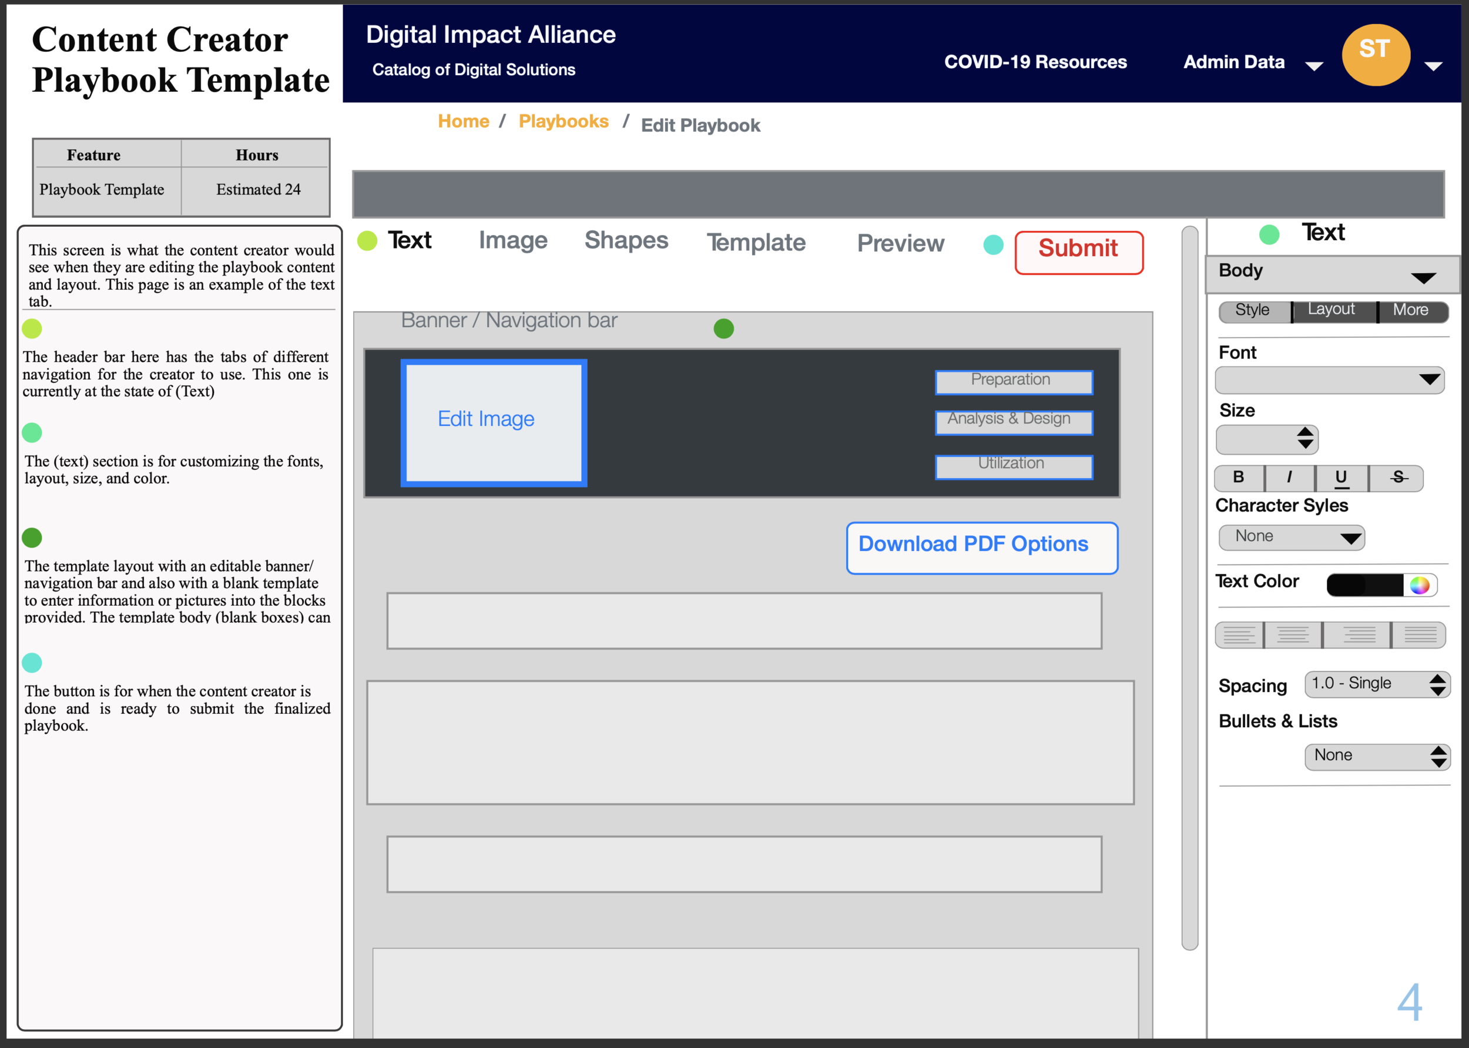Click the black Text Color swatch
Screen dimensions: 1469x1048
[1364, 585]
